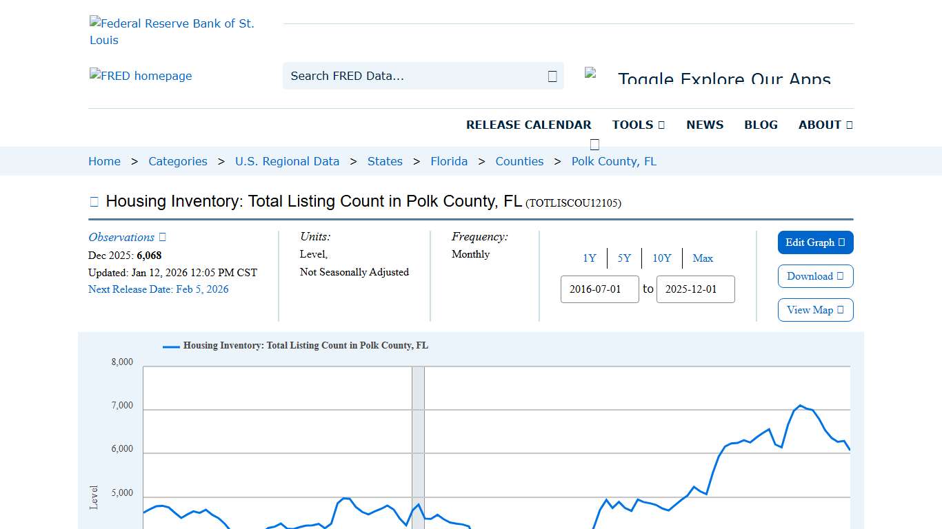Expand the dropdown below the navigation bar
This screenshot has height=529, width=942.
(594, 143)
